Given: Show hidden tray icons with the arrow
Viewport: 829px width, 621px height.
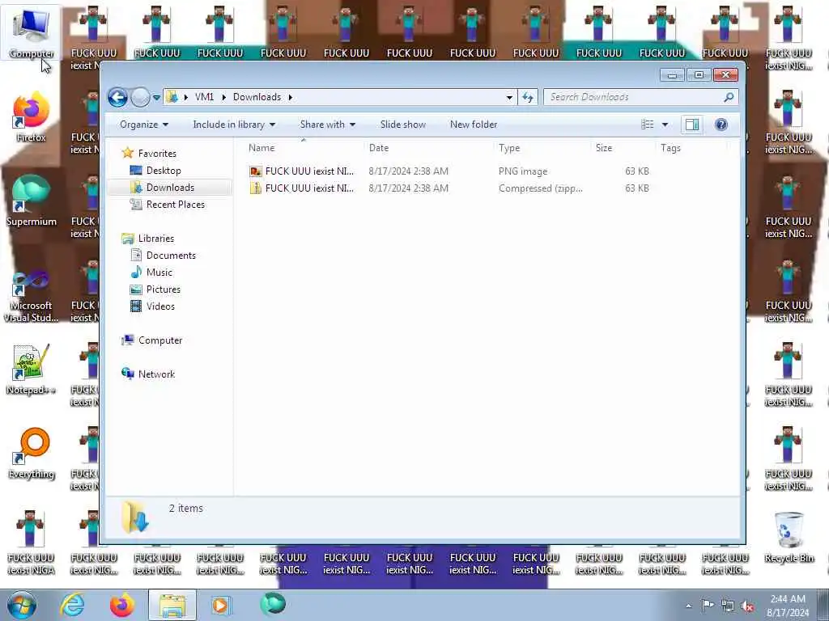Looking at the screenshot, I should [x=688, y=606].
